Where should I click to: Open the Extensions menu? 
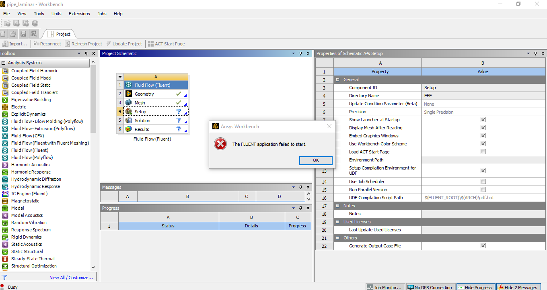79,14
